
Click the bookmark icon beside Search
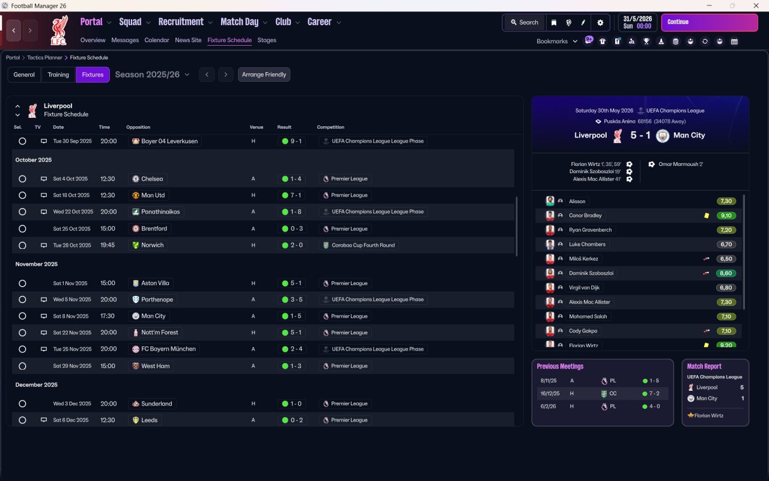554,23
